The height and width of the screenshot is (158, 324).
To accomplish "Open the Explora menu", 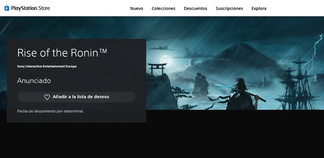I will pyautogui.click(x=259, y=8).
